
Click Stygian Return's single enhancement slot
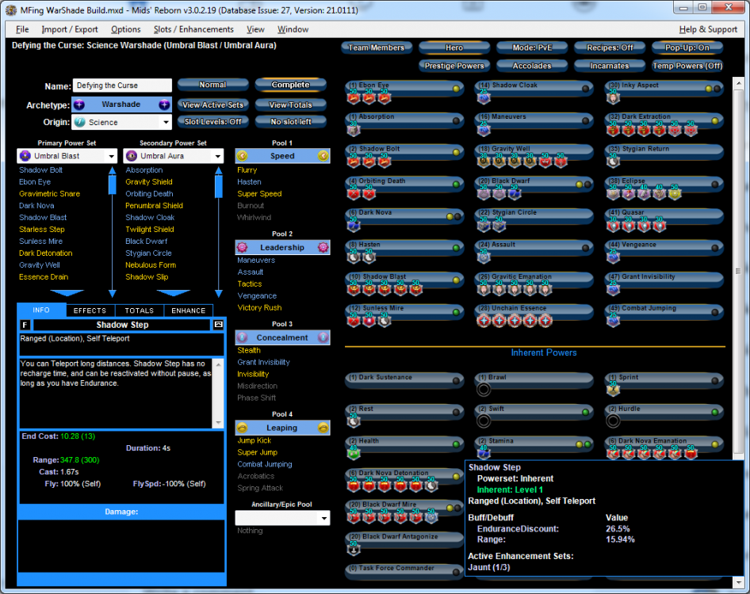[614, 161]
